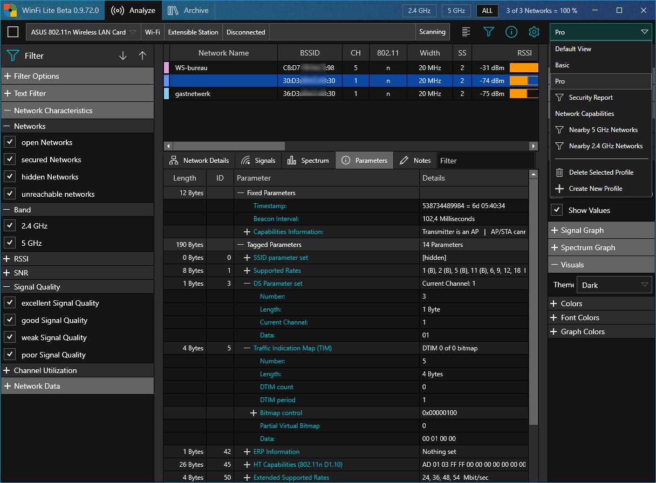This screenshot has height=483, width=656.
Task: Click the up arrow in Filter header
Action: (142, 56)
